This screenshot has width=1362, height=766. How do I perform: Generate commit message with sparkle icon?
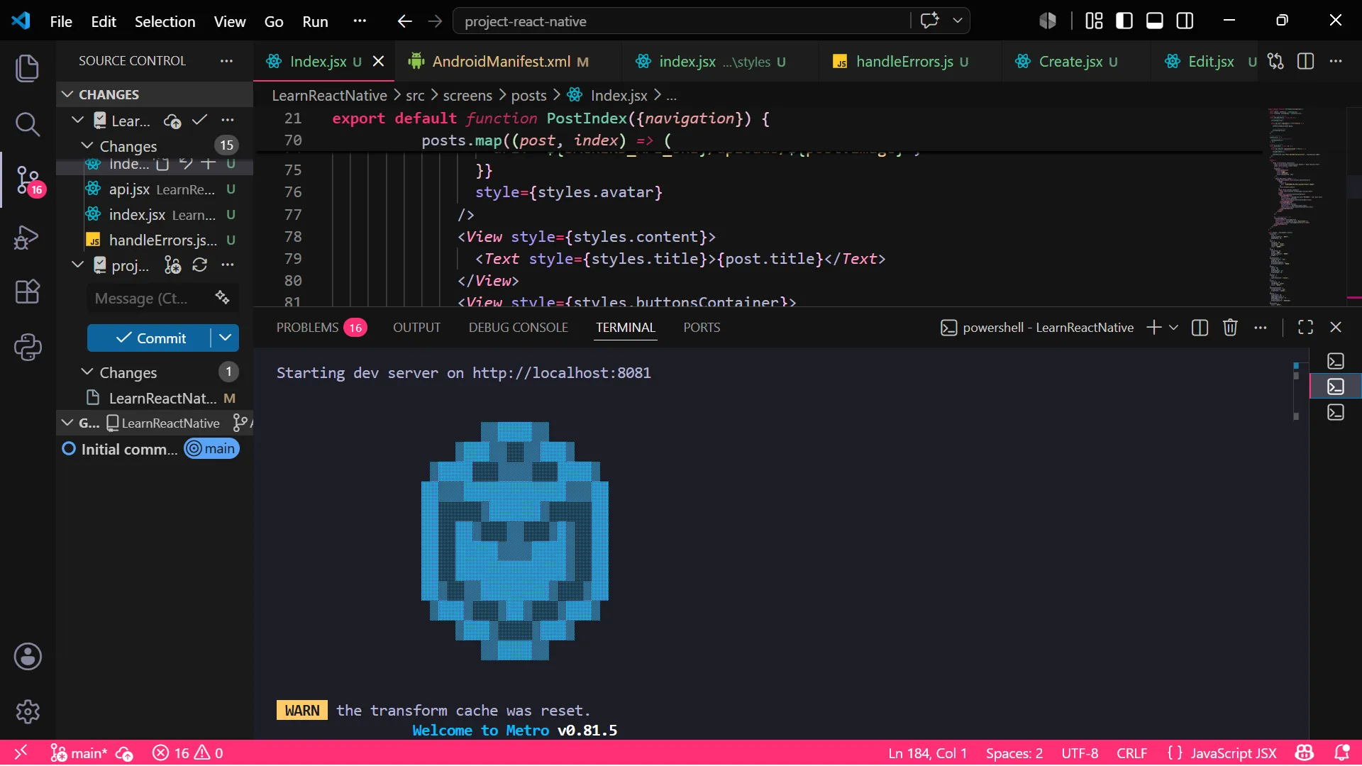(x=222, y=297)
